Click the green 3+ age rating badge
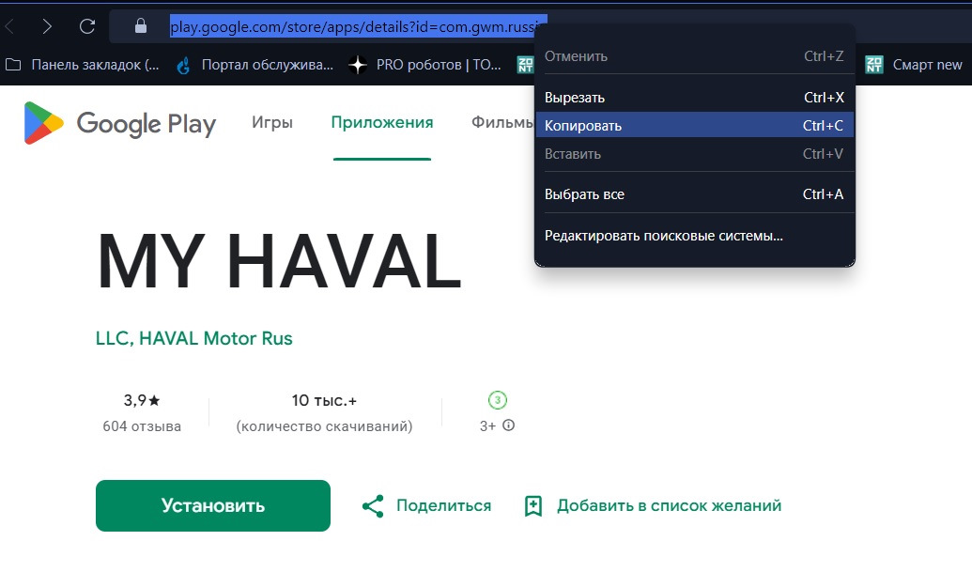This screenshot has width=972, height=572. tap(497, 400)
